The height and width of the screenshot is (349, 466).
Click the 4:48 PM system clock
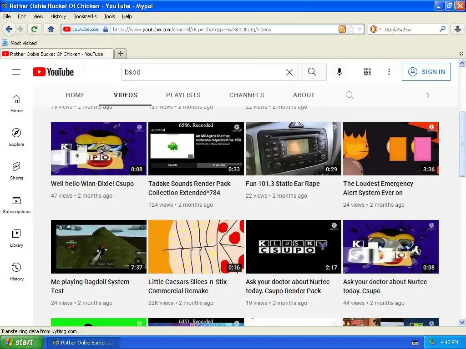click(449, 343)
